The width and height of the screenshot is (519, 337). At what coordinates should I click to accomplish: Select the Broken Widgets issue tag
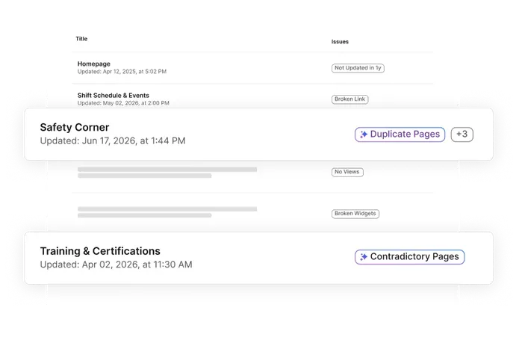355,214
